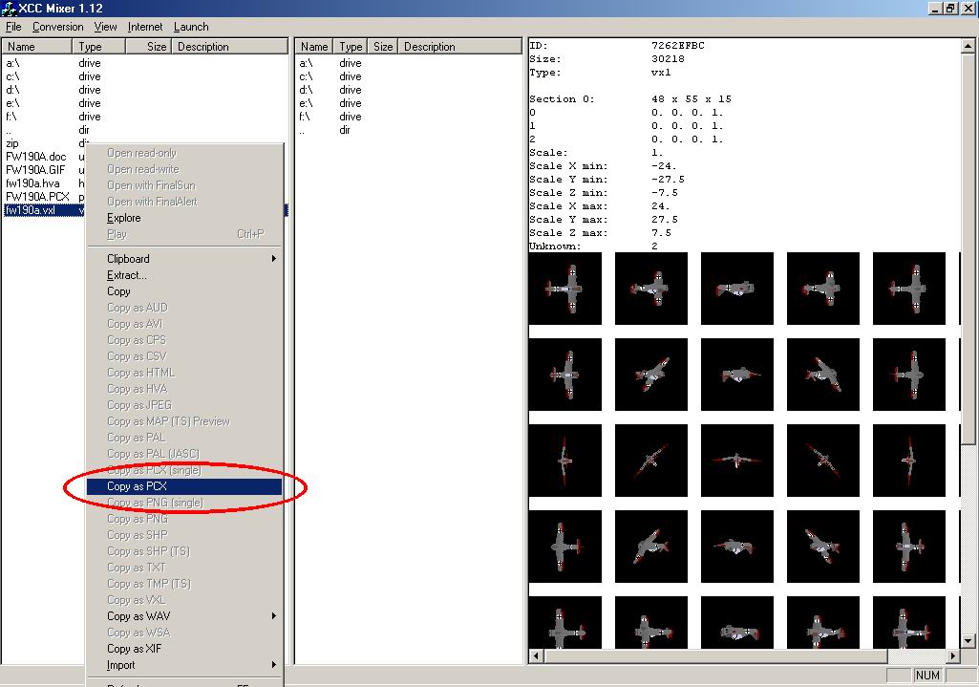Screen dimensions: 979x687
Task: Open the View menu
Action: tap(105, 27)
